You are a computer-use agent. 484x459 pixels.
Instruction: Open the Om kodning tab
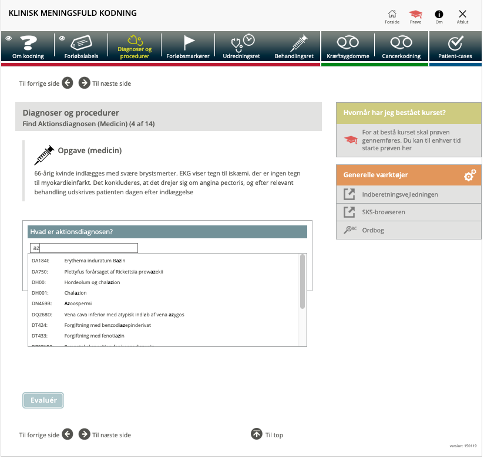[28, 47]
